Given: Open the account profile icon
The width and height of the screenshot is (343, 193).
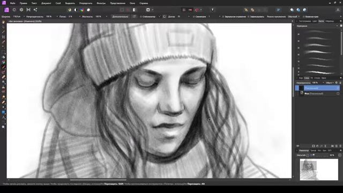Looking at the screenshot, I should tap(338, 10).
